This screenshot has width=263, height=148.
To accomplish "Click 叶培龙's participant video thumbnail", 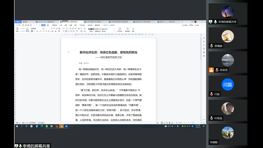I will point(228,109).
